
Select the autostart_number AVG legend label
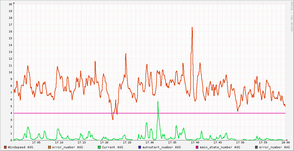[x=162, y=147]
